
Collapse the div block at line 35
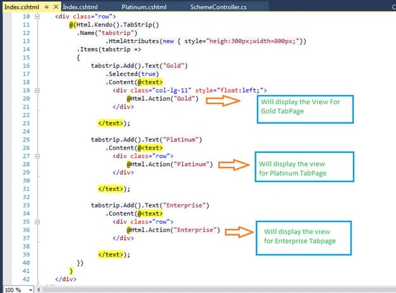click(x=37, y=222)
